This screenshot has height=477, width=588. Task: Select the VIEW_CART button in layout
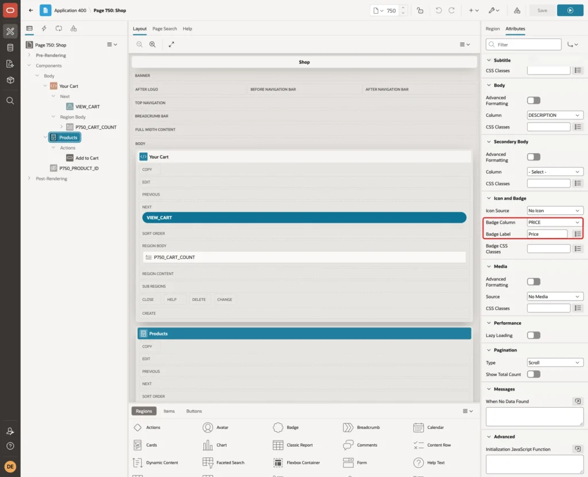tap(304, 217)
